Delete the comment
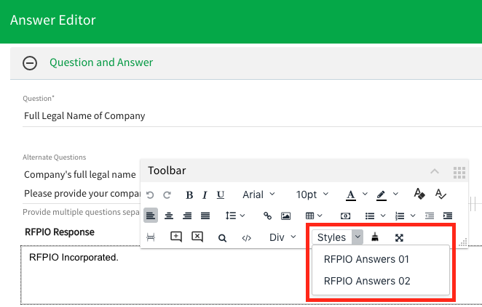482x307 pixels. pos(197,237)
